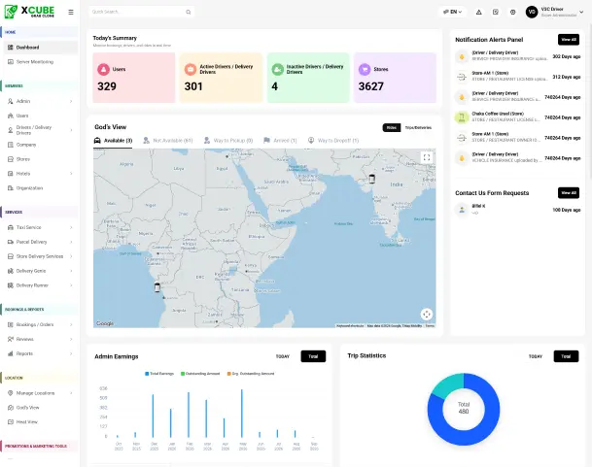592x467 pixels.
Task: Toggle Org. Outstanding Amount legend swatch
Action: tap(228, 374)
